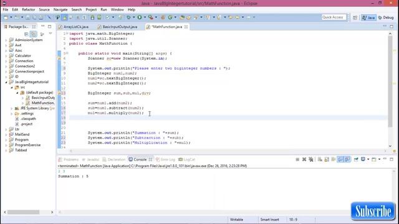The width and height of the screenshot is (399, 224).
Task: Minimize the Package Explorer view
Action: pos(43,26)
